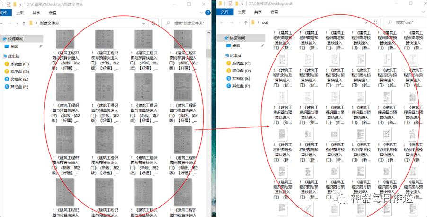The height and width of the screenshot is (217, 427).
Task: Click search box 搜索"out"
Action: [405, 23]
